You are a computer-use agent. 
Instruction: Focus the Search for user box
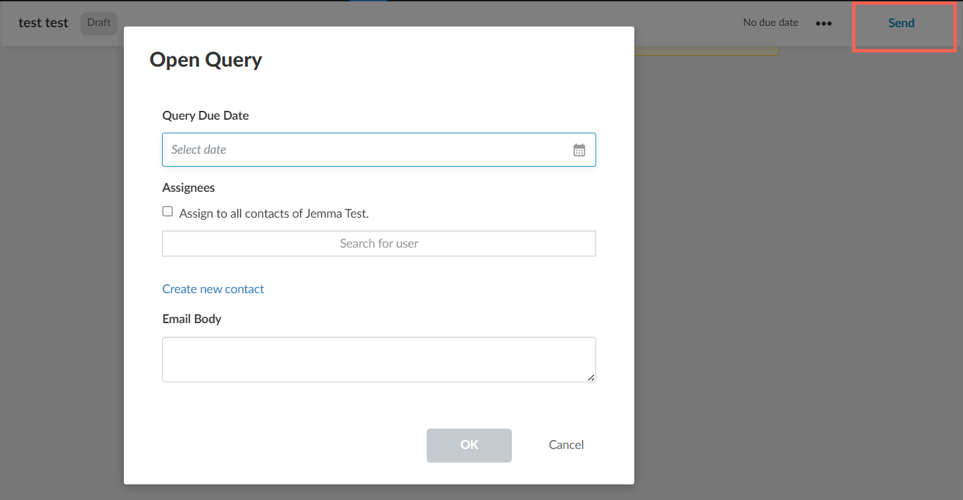[x=379, y=244]
